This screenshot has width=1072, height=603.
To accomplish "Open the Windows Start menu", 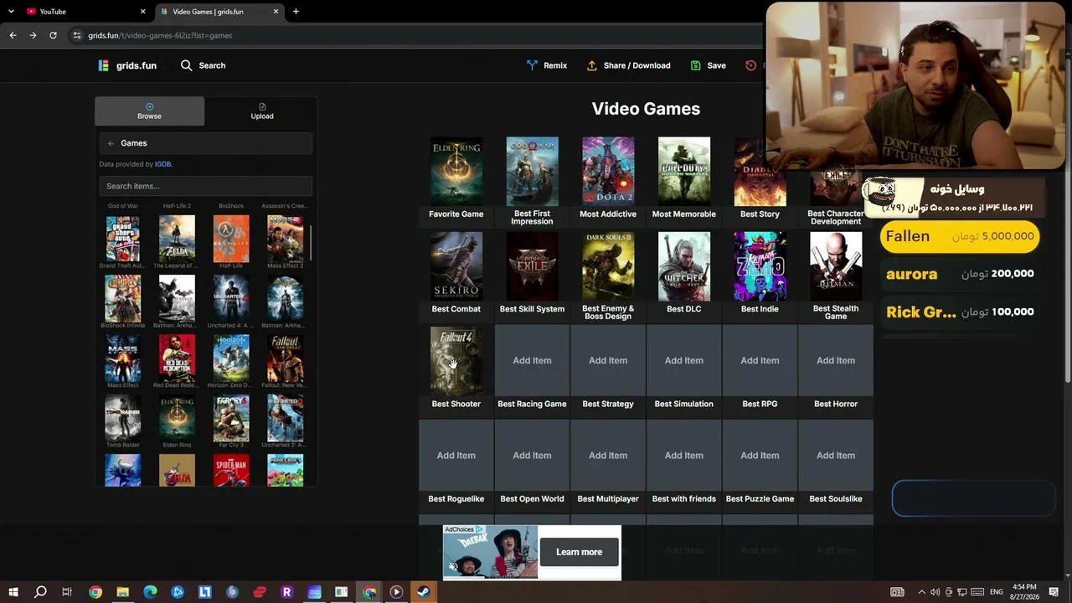I will [x=13, y=592].
